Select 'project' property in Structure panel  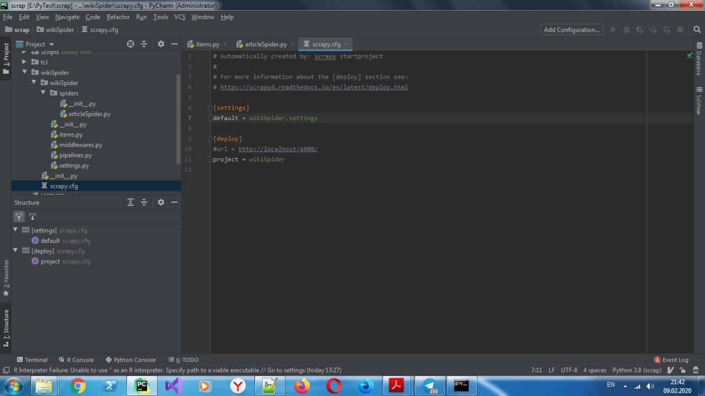(x=50, y=262)
